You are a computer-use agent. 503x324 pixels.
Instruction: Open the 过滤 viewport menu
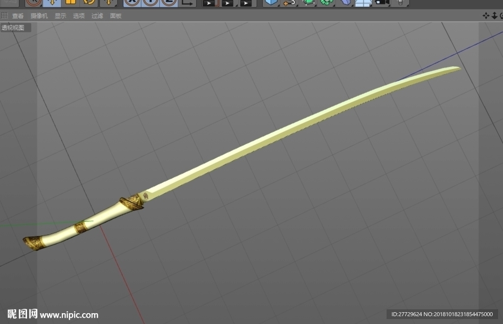point(97,16)
